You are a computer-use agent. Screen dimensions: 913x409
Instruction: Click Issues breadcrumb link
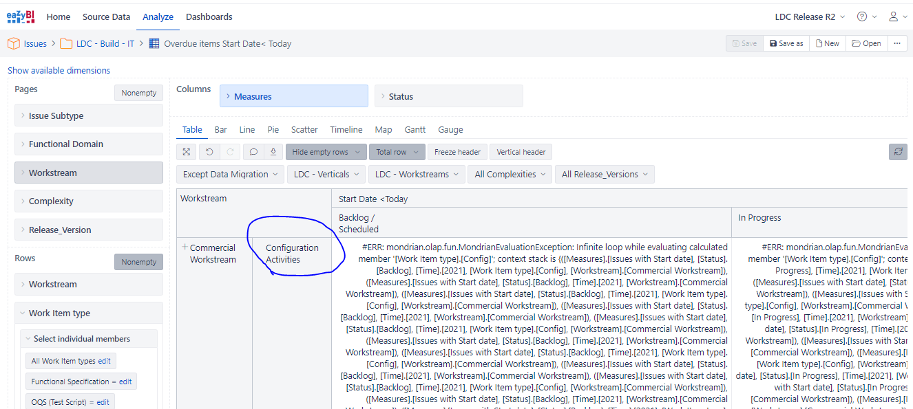(35, 43)
